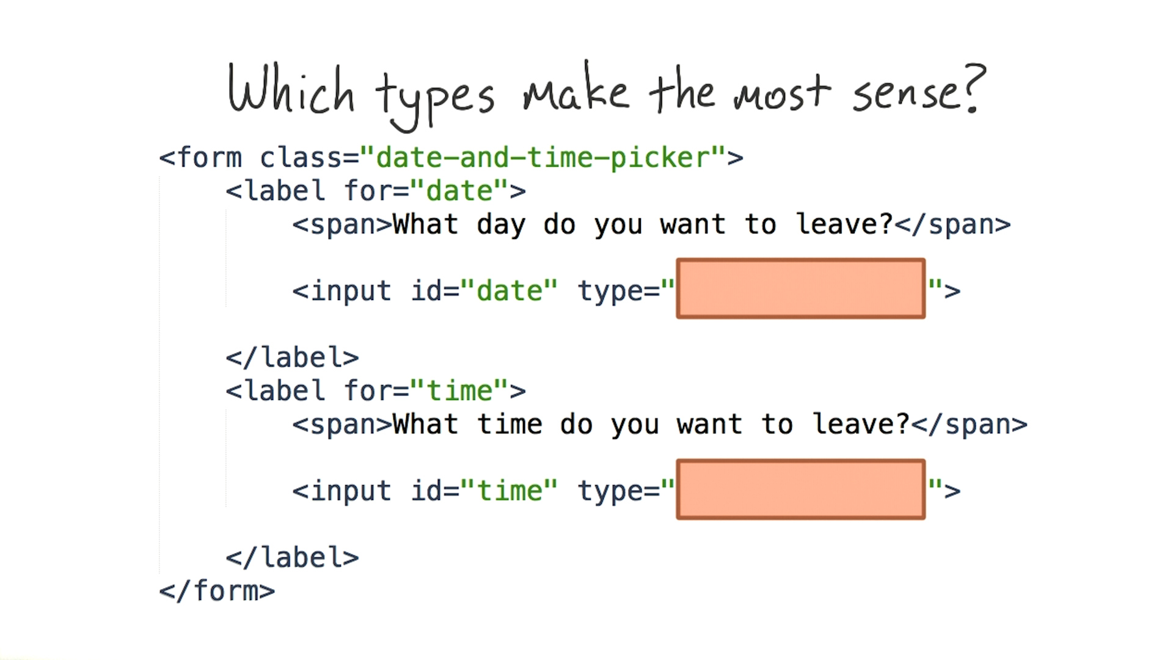Click the type= attribute on the date input
The image size is (1173, 660).
(x=618, y=291)
